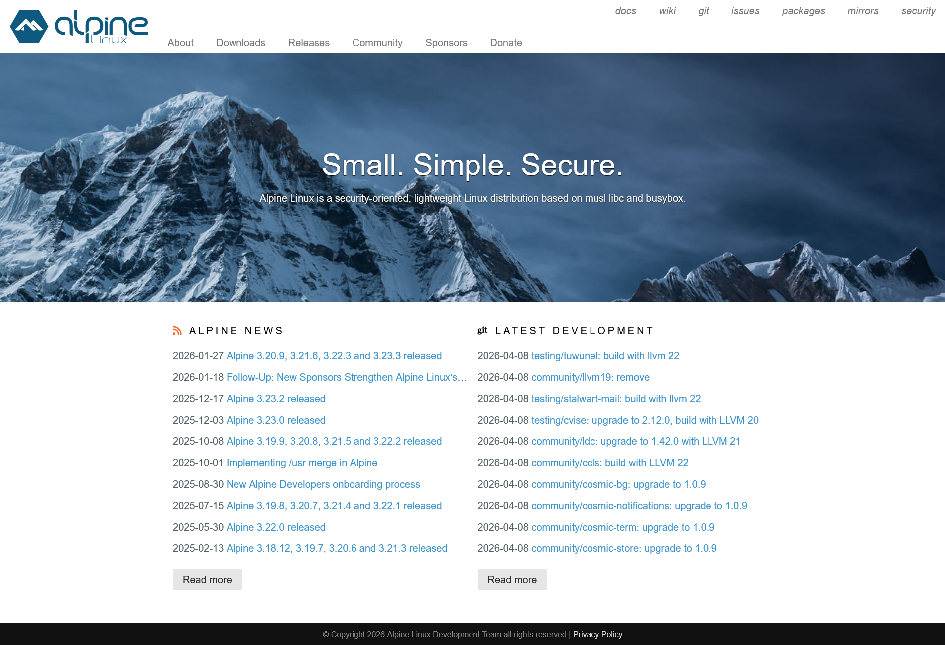The height and width of the screenshot is (645, 945).
Task: Read the Alpine 3.22.0 released post
Action: pyautogui.click(x=276, y=527)
